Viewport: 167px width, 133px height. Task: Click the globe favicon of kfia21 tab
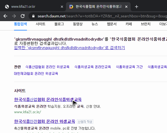click(7, 7)
